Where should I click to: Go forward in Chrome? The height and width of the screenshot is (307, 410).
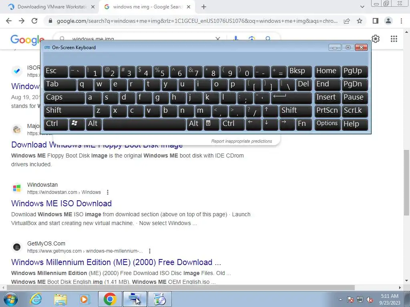tap(22, 21)
